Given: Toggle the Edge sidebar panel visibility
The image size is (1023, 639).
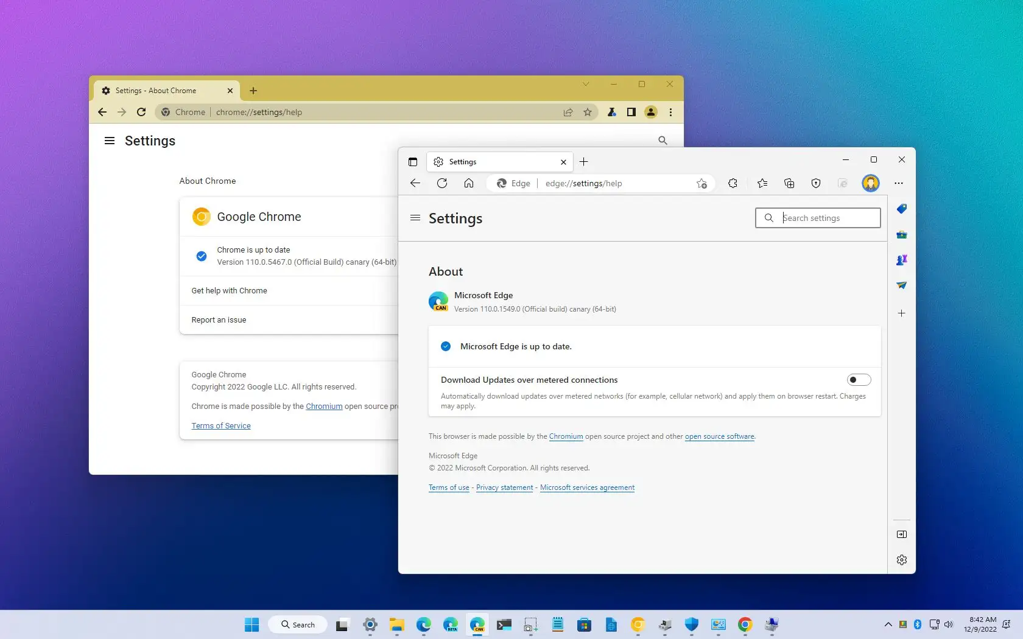Looking at the screenshot, I should click(x=901, y=534).
